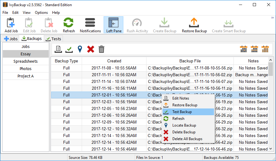Viewport: 276px width, 161px height.
Task: Select the Photos job in left pane
Action: point(26,69)
